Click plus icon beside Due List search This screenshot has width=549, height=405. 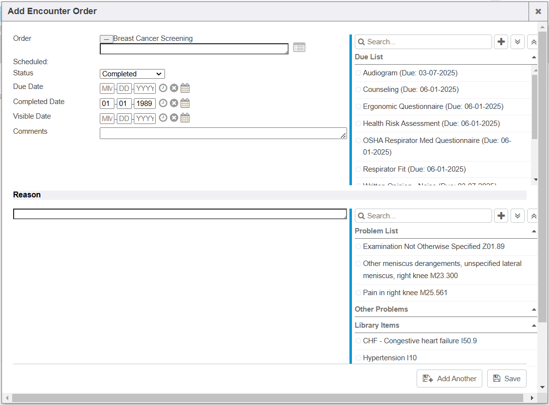click(501, 42)
